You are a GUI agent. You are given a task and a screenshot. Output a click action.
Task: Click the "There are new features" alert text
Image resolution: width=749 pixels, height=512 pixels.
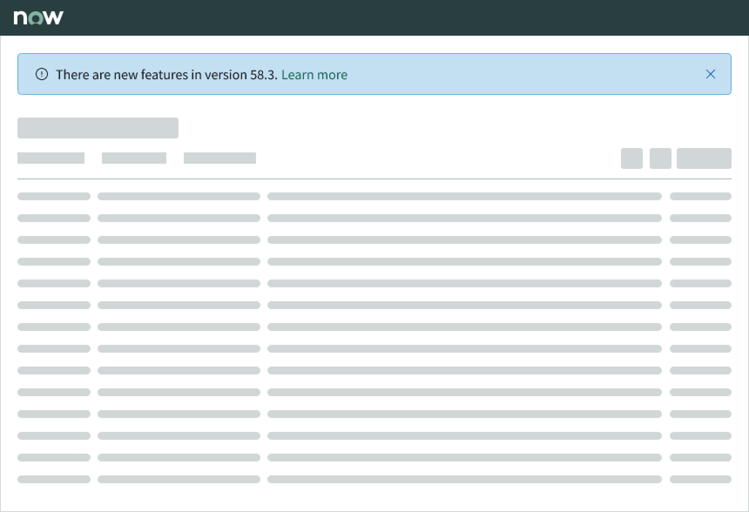(166, 75)
